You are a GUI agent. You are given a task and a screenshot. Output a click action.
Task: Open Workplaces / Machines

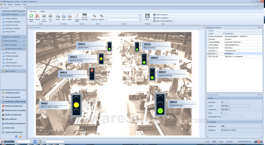(13, 22)
